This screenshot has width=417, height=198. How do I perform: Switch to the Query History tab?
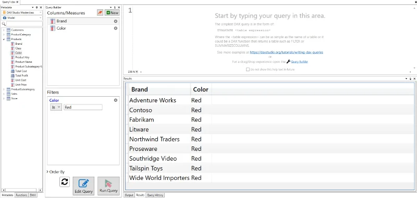click(155, 195)
